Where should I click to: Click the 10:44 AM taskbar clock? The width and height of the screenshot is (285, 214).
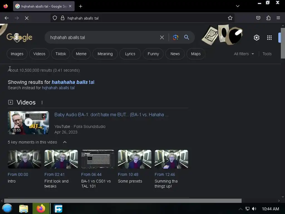tap(270, 209)
